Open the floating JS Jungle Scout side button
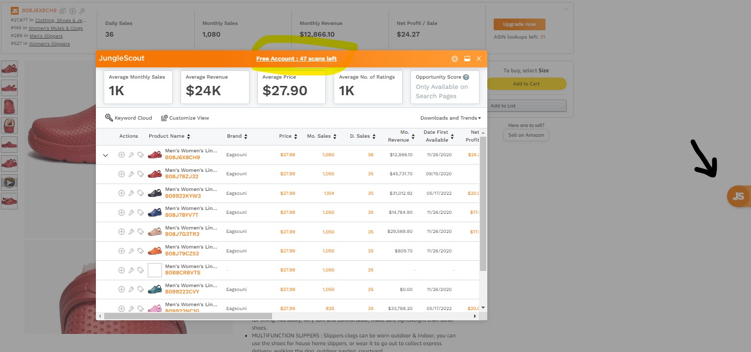Viewport: 751px width, 352px height. coord(739,196)
